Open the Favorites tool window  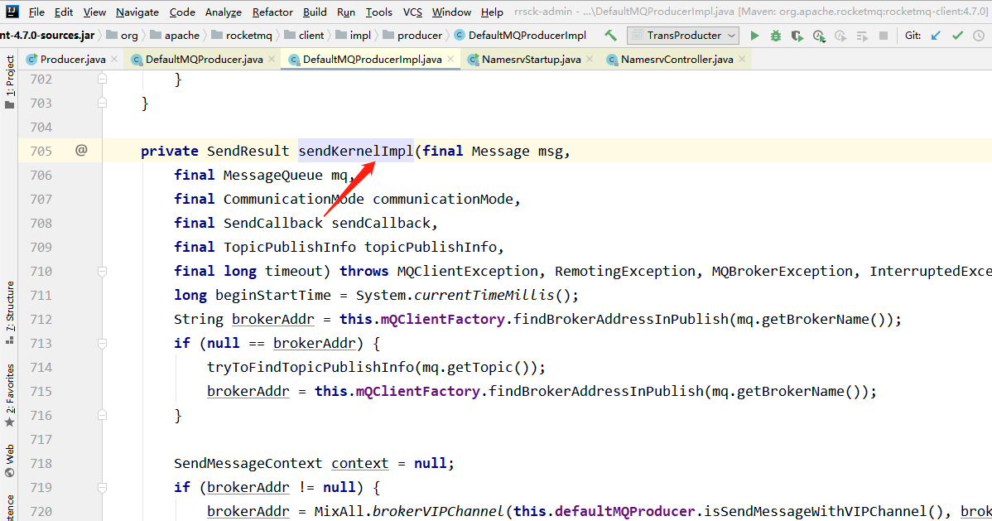click(9, 395)
